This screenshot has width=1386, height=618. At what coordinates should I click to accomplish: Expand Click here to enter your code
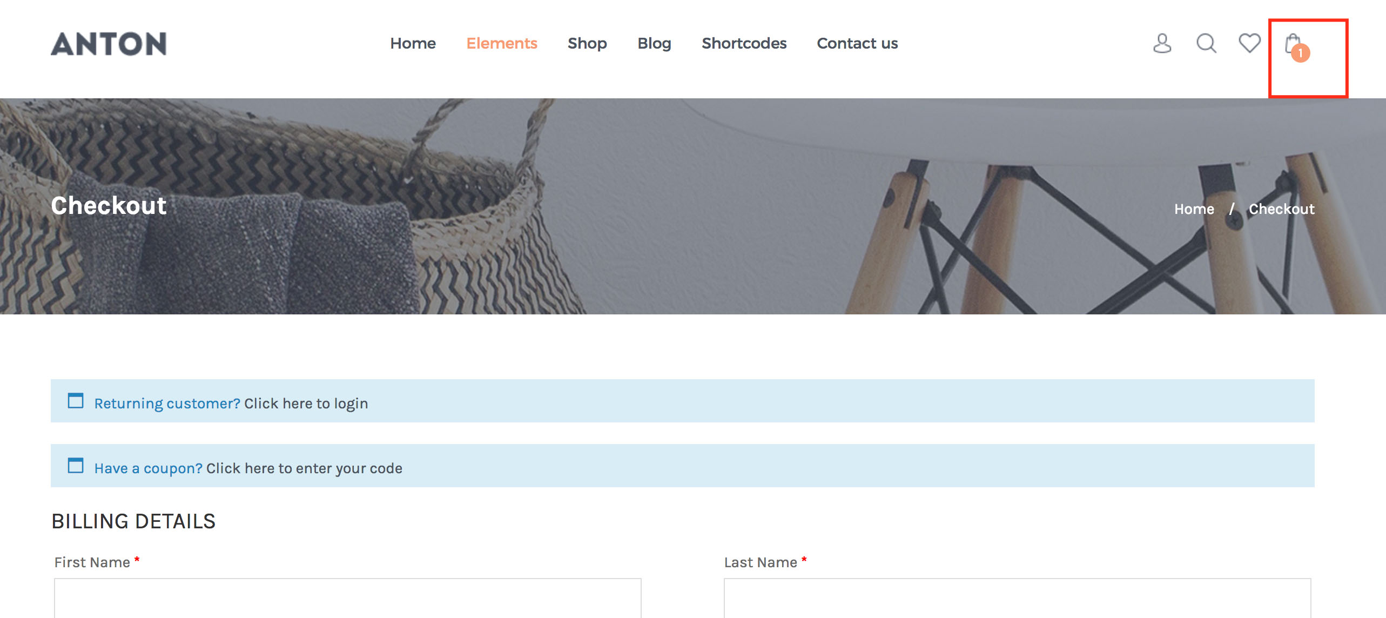click(304, 468)
